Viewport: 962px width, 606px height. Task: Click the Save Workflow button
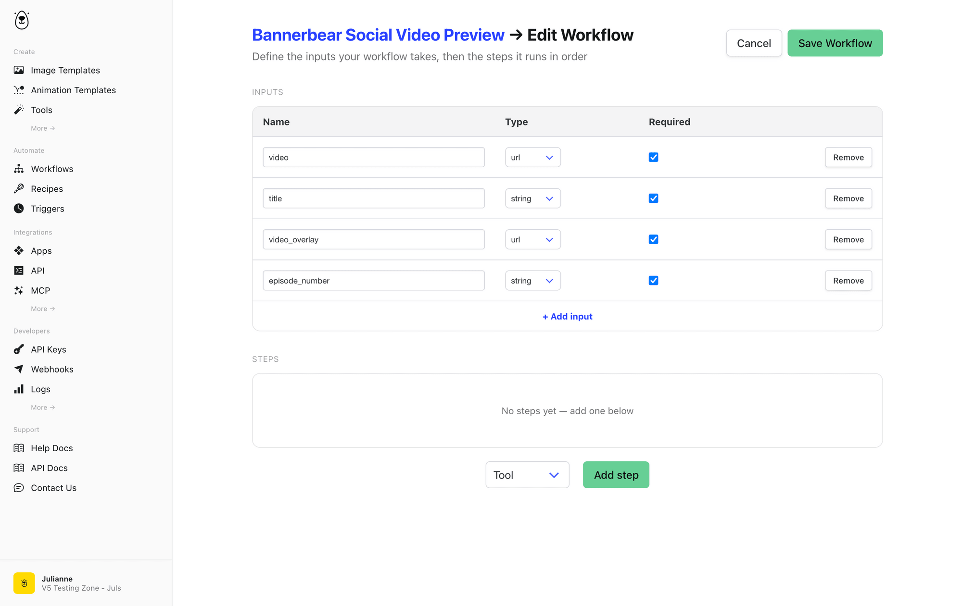[835, 43]
